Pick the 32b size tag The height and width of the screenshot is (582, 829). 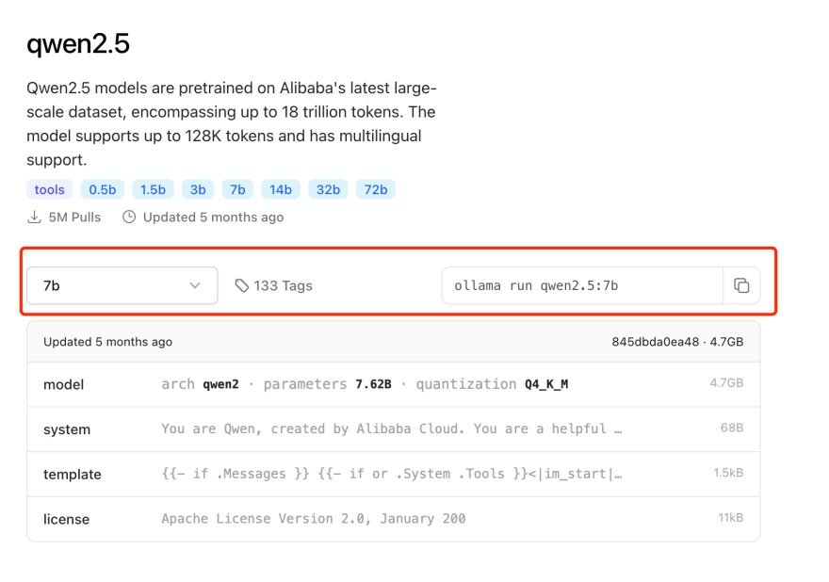coord(328,189)
